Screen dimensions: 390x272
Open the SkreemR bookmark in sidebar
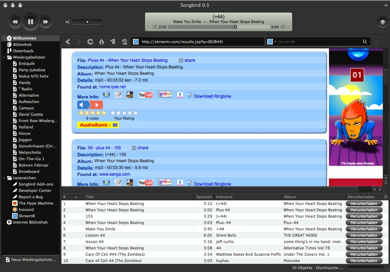(x=26, y=216)
